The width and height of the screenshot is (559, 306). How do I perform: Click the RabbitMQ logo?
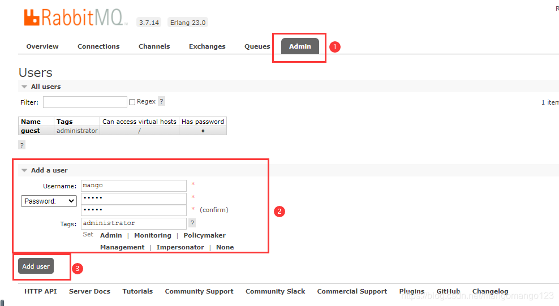75,18
